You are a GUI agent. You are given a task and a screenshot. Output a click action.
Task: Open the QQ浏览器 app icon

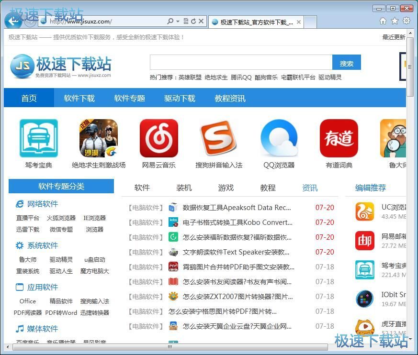pos(279,138)
